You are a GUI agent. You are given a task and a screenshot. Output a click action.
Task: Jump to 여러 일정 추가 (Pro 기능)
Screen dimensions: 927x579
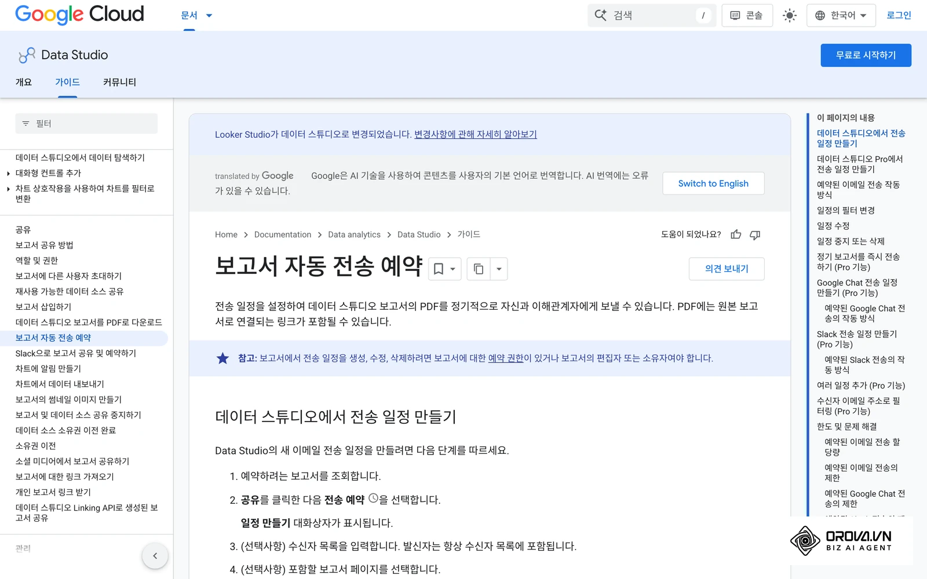point(861,386)
